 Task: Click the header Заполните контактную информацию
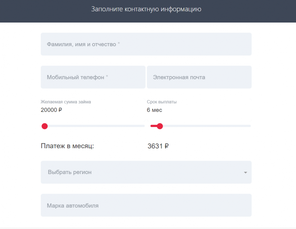pos(145,9)
